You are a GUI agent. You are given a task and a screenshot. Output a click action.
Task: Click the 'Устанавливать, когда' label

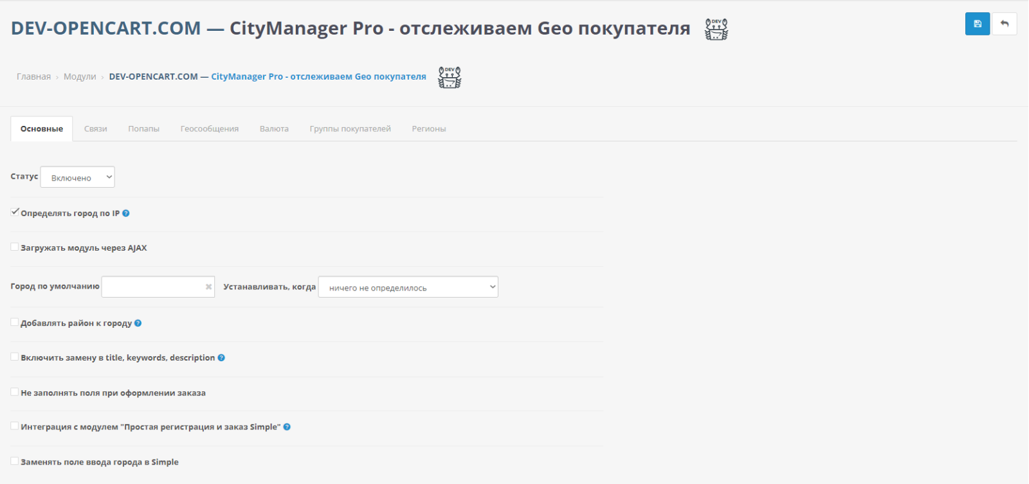(269, 287)
